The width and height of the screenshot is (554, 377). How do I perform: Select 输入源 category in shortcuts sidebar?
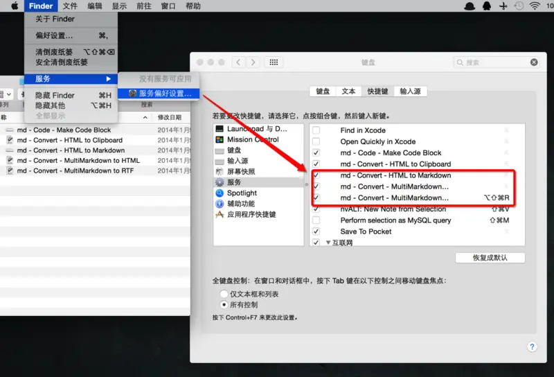(x=258, y=161)
